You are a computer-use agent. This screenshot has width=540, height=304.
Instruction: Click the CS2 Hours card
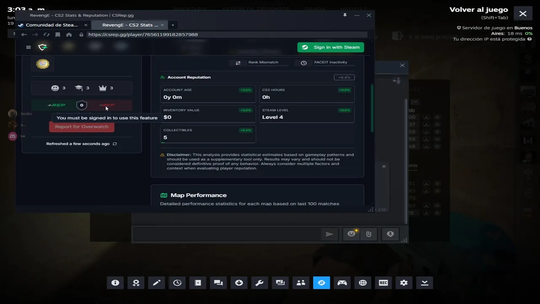307,94
